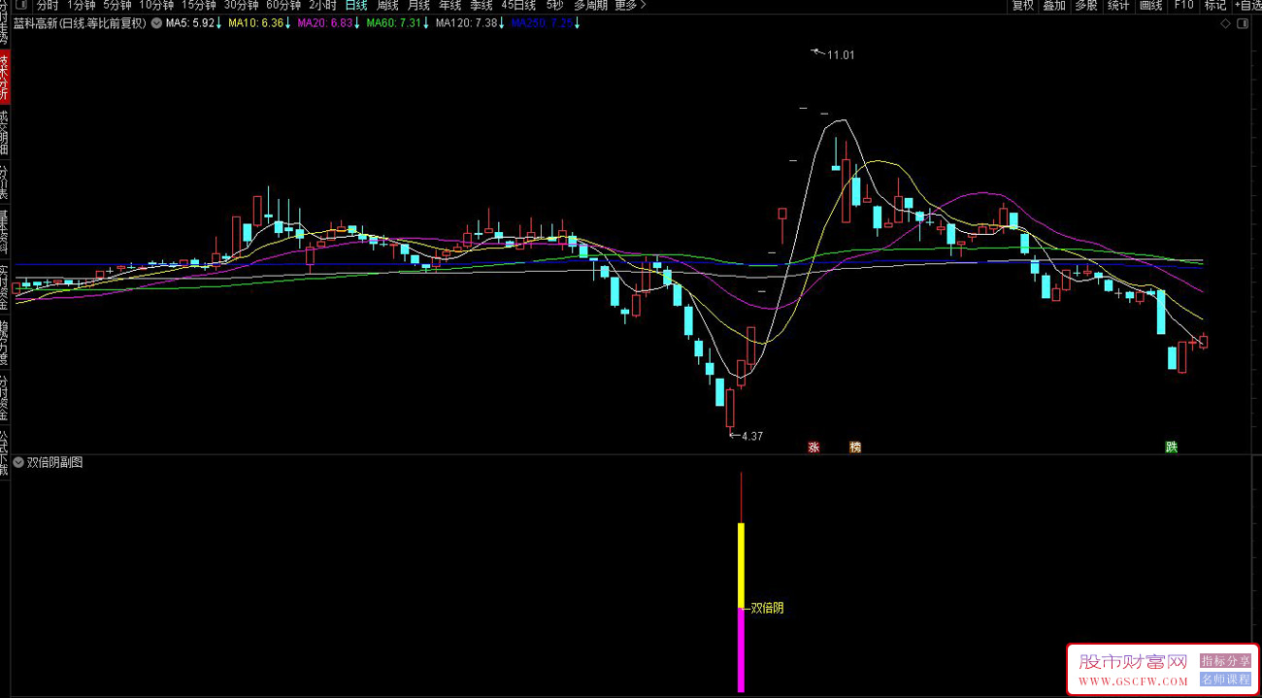The height and width of the screenshot is (698, 1262).
Task: Click the yellow 双倍阴 signal bar
Action: [x=742, y=566]
